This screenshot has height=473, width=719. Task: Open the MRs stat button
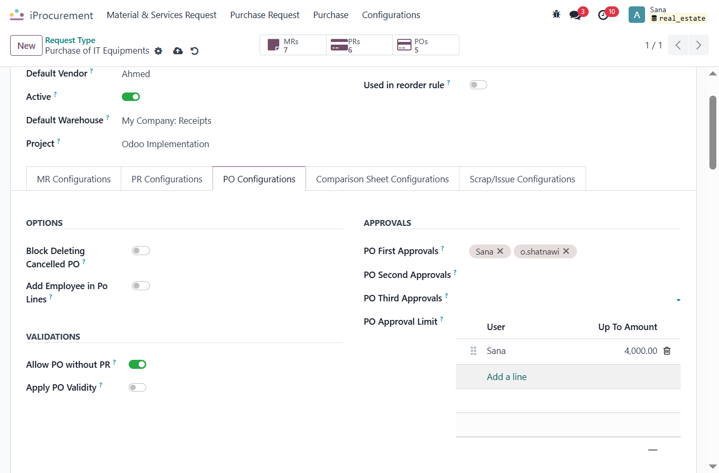tap(293, 45)
